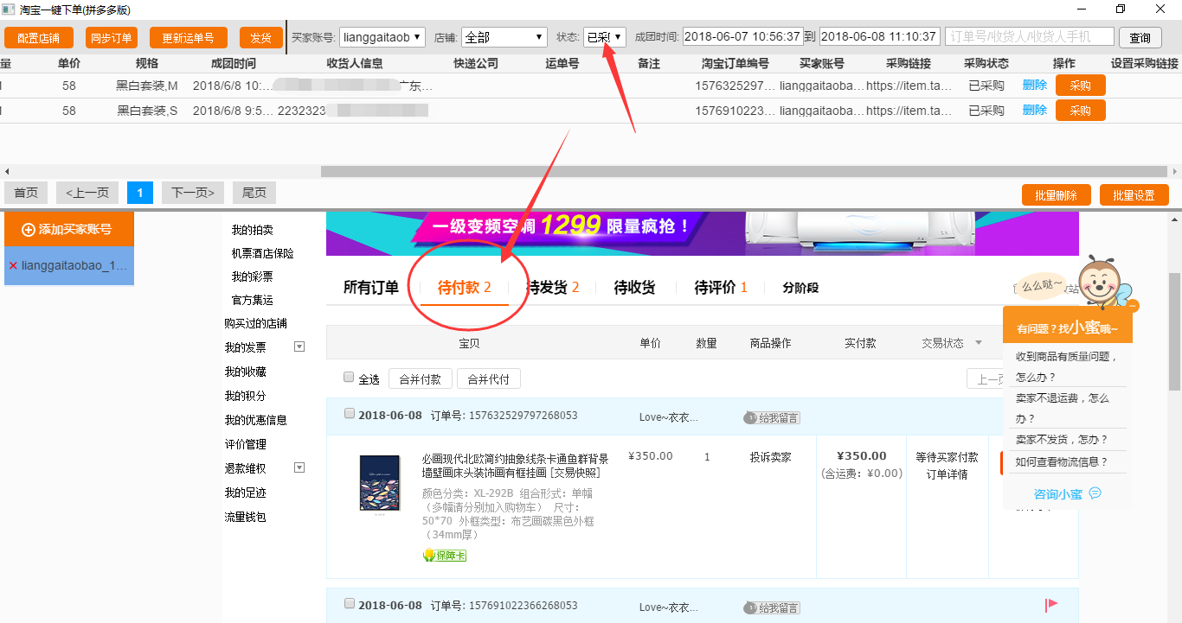Screen dimensions: 1182x623
Task: Click the end time field 2018-06-08 11:10:37
Action: click(x=879, y=37)
